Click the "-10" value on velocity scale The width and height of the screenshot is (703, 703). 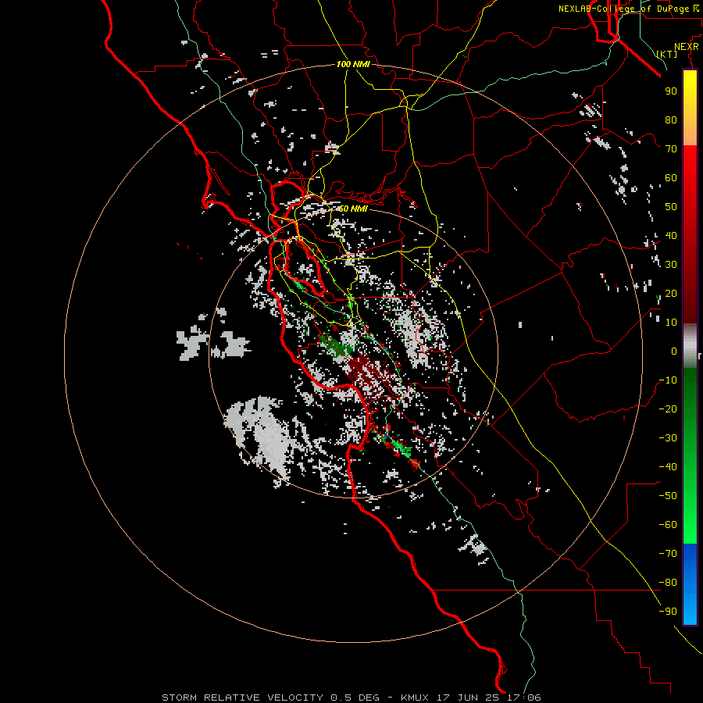tap(668, 380)
